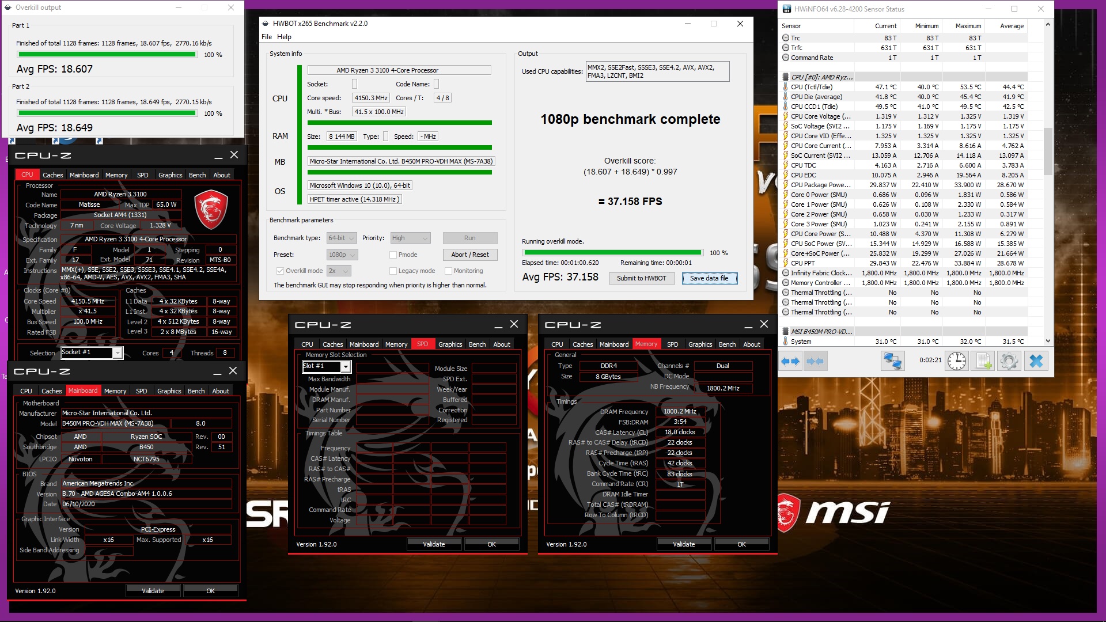The image size is (1106, 622).
Task: Click the CPU [#0] AMD Ryzen chip icon
Action: coord(786,77)
